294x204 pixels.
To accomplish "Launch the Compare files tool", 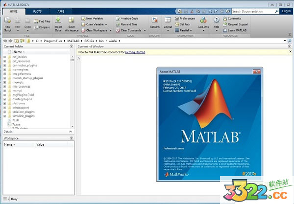I will coord(42,27).
